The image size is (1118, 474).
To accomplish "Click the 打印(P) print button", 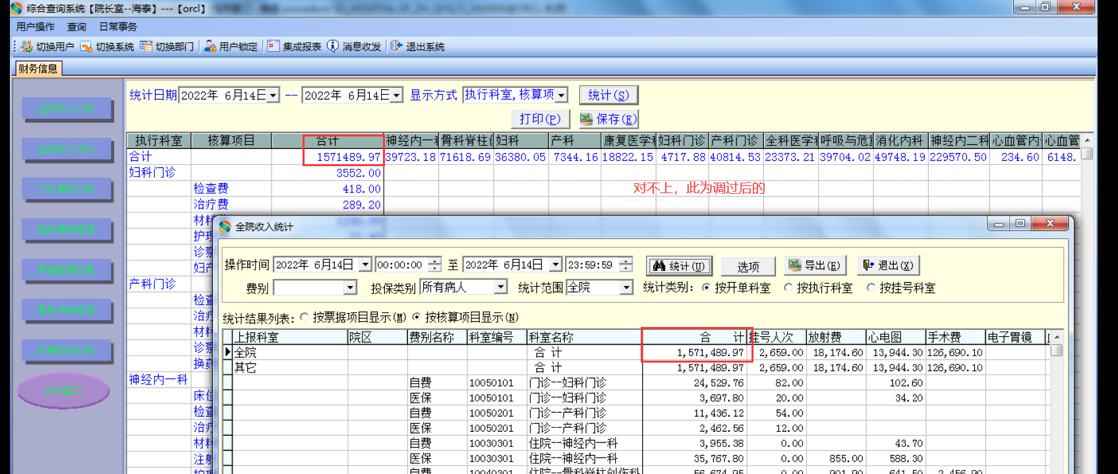I will 540,119.
